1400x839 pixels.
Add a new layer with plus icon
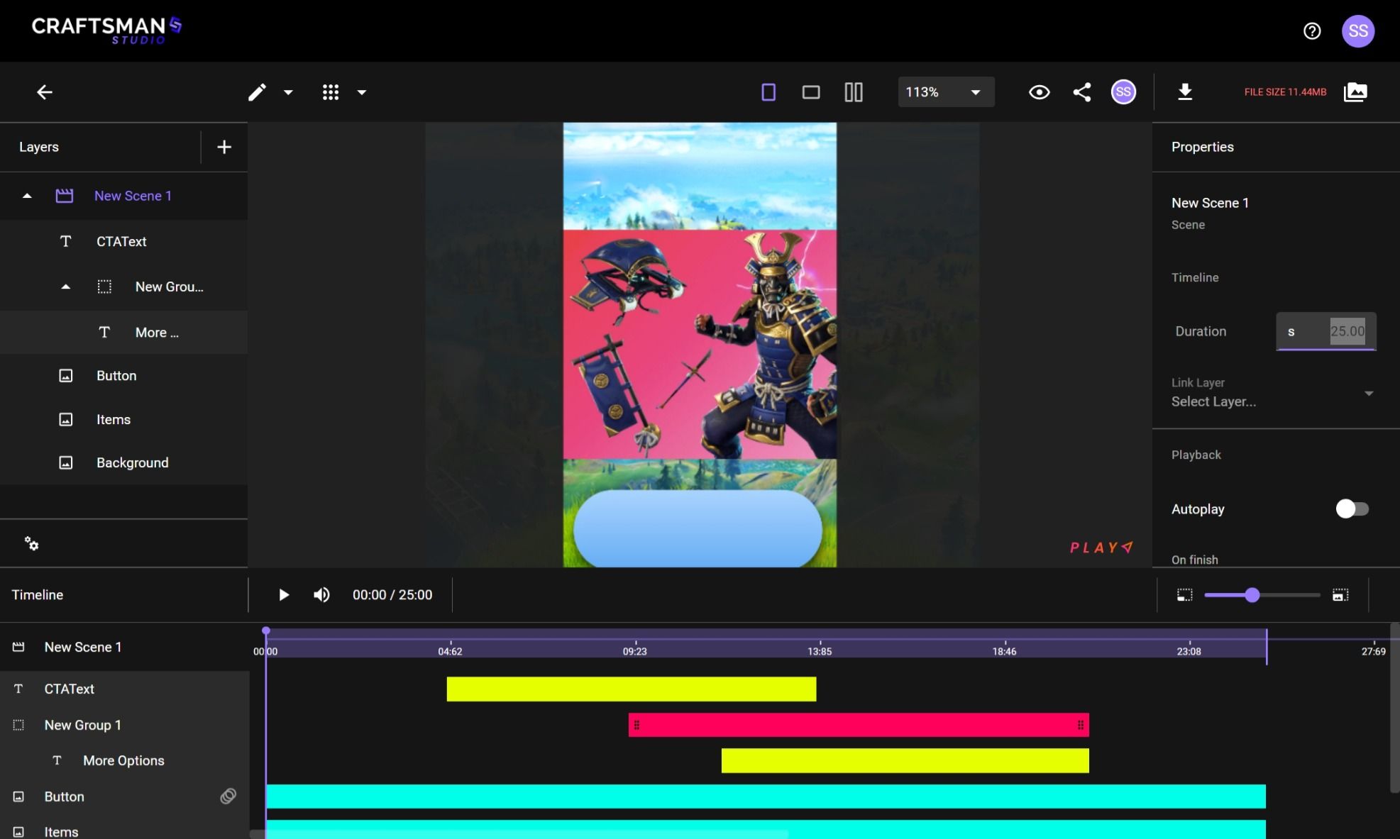(224, 147)
